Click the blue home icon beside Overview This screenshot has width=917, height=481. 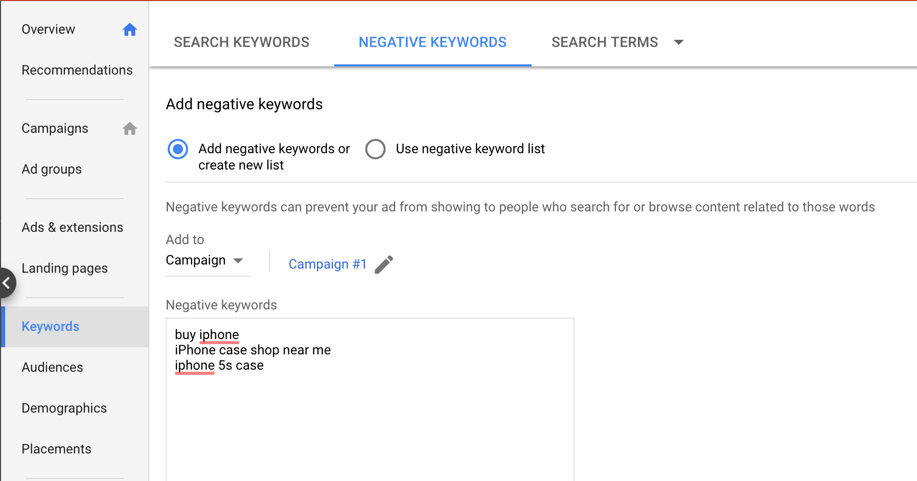[130, 30]
